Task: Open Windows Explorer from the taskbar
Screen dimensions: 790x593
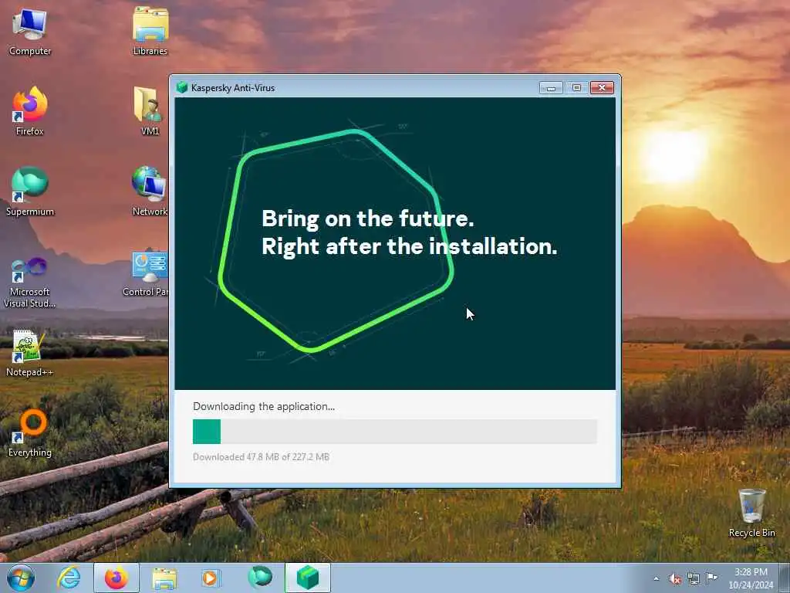Action: 164,578
